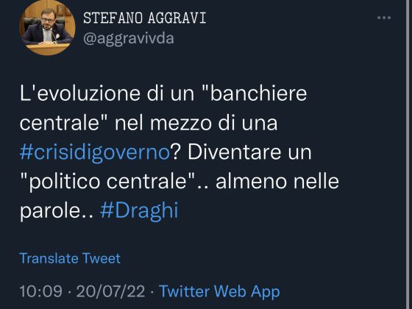Open the Twitter Web App source link

point(219,291)
